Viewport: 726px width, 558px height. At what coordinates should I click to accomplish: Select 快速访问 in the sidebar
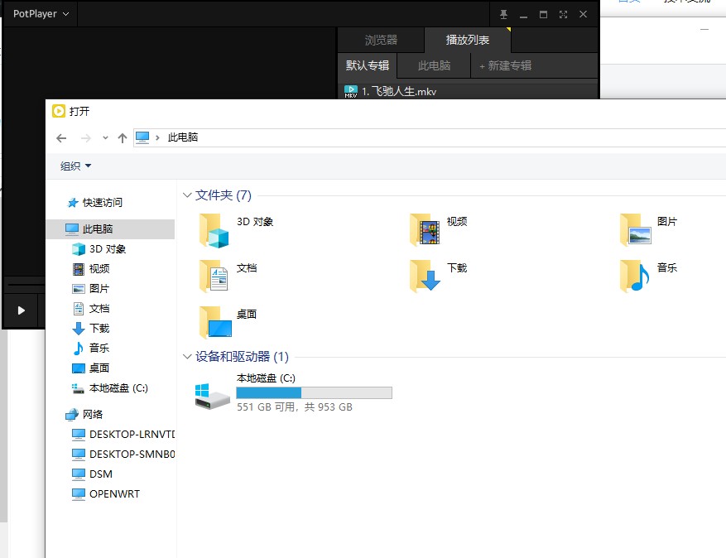click(x=102, y=202)
